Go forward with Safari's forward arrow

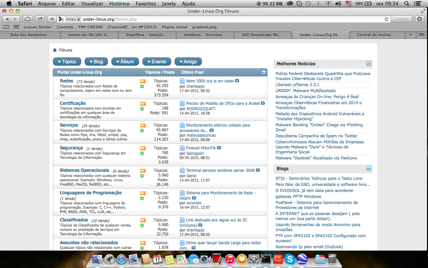point(16,19)
